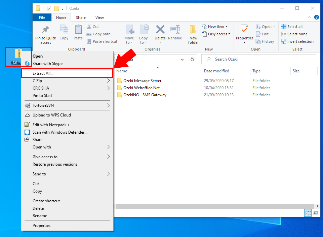Open the OzekiNG - SMS Gateway folder
323x237 pixels.
(145, 95)
